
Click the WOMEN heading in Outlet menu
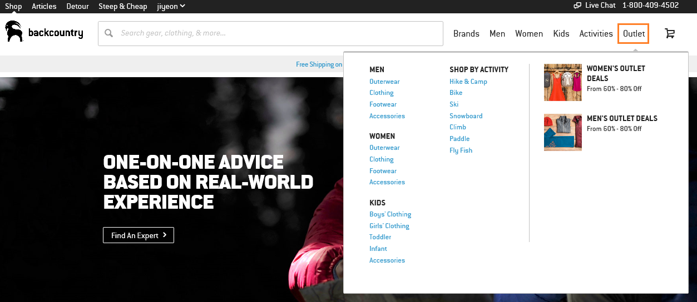click(x=382, y=136)
